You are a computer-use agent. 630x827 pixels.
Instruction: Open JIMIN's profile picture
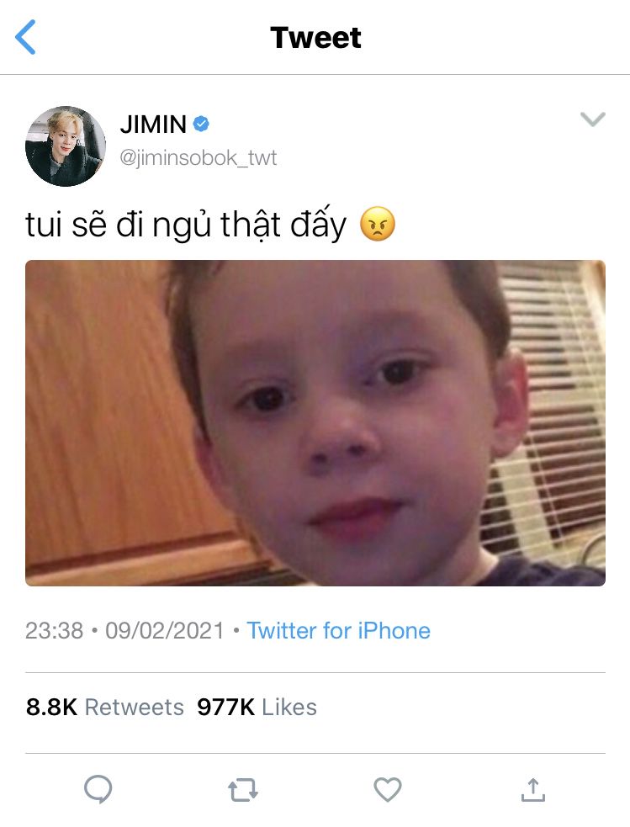click(x=66, y=146)
